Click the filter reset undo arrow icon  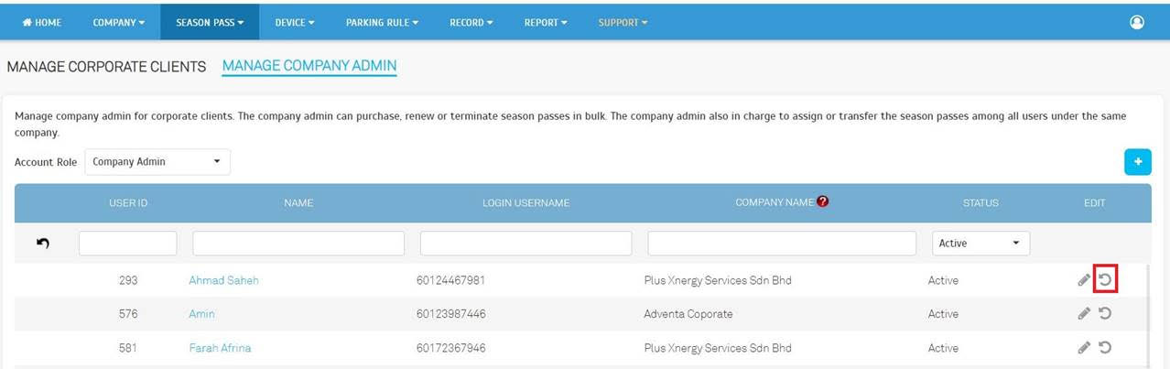[x=43, y=244]
